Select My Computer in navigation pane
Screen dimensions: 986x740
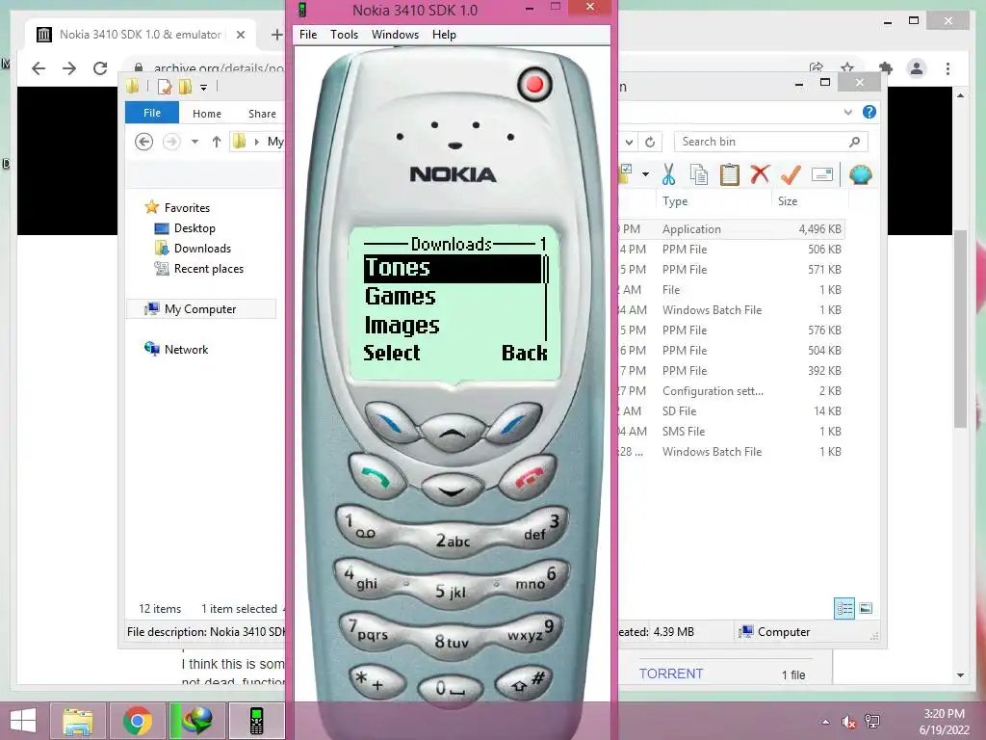click(x=200, y=309)
